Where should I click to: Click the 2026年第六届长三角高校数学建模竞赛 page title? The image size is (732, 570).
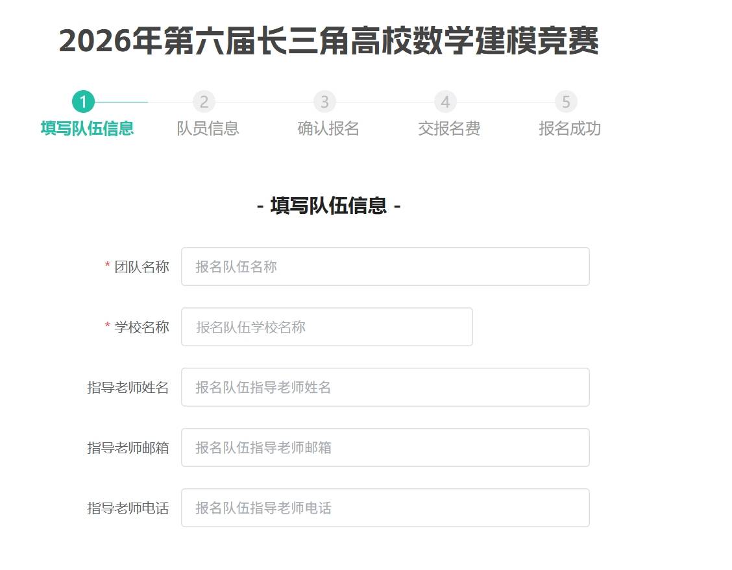coord(328,42)
